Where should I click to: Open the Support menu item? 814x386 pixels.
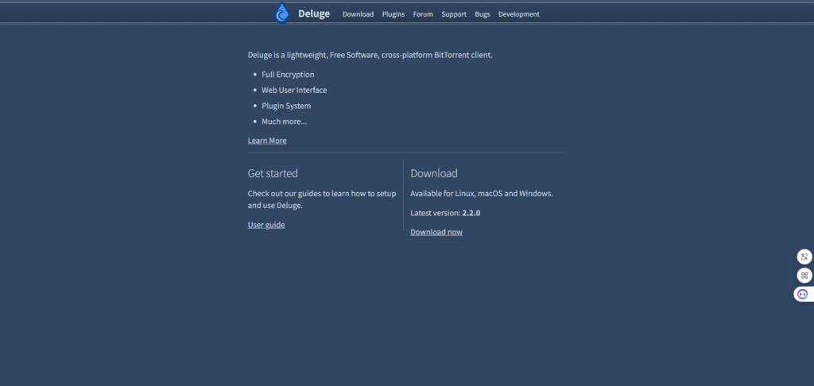coord(454,14)
